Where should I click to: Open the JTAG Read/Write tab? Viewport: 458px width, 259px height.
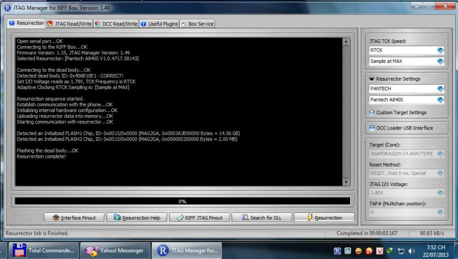click(x=69, y=24)
